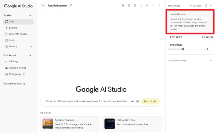Click the three-dot more options icon

coord(159,5)
